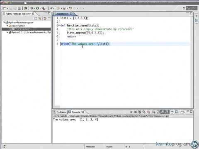
Task: Click the Open Perspective icon
Action: (x=184, y=8)
